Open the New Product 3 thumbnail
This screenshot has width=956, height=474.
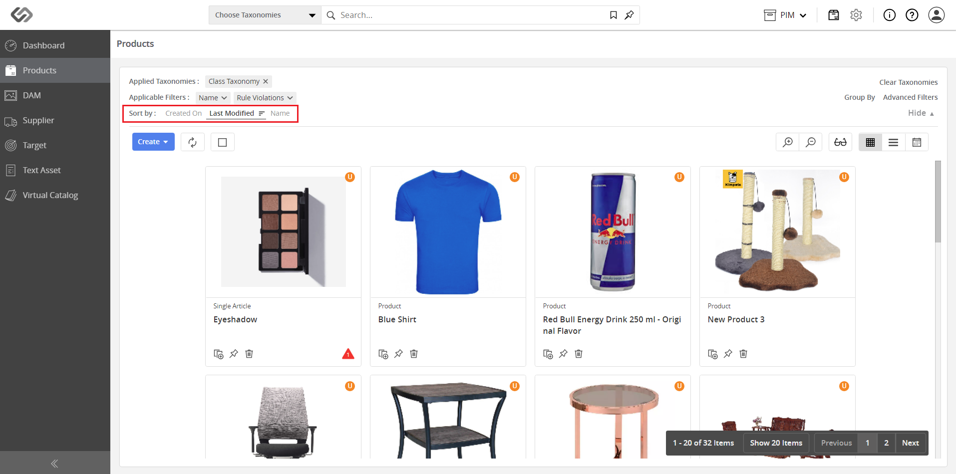[x=778, y=232]
